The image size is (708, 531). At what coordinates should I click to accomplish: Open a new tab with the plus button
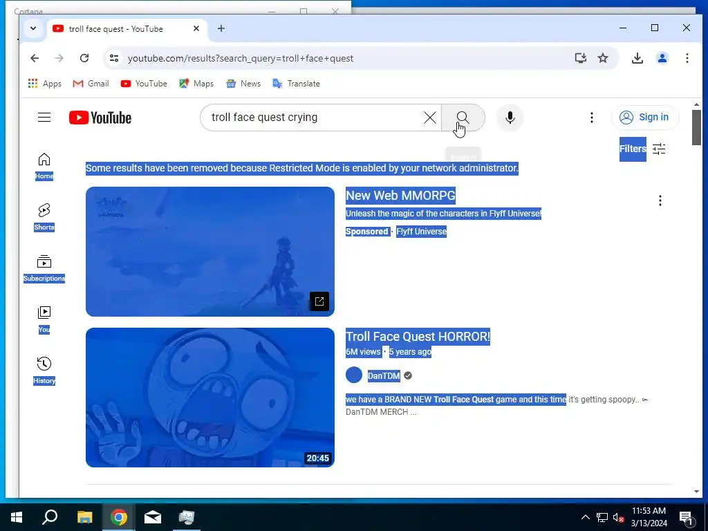point(221,28)
